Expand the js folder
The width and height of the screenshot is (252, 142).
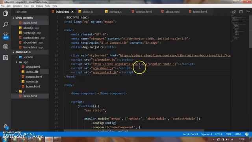(30, 91)
